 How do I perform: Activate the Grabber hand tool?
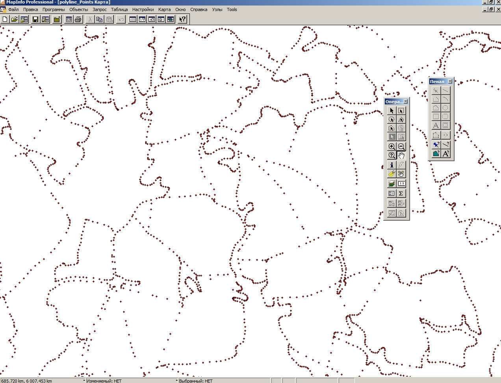coord(401,155)
